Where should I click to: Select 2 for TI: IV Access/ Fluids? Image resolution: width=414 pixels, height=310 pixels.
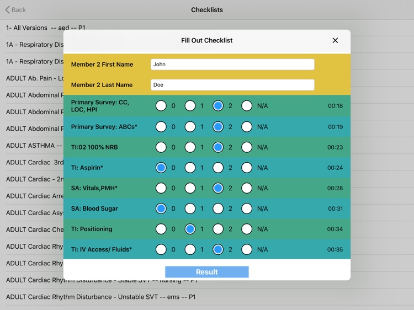tap(218, 249)
